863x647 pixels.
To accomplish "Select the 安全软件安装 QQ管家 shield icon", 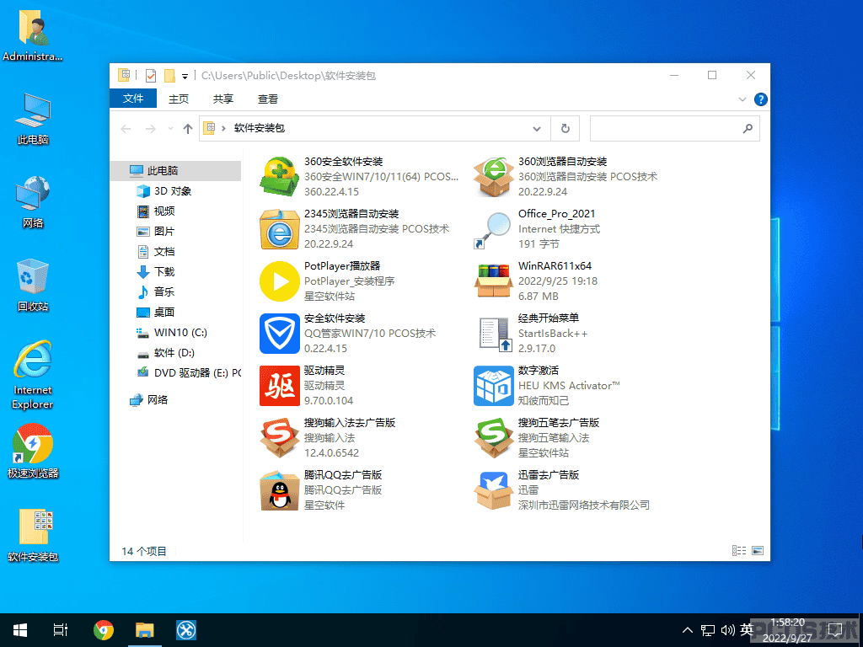I will coord(280,334).
